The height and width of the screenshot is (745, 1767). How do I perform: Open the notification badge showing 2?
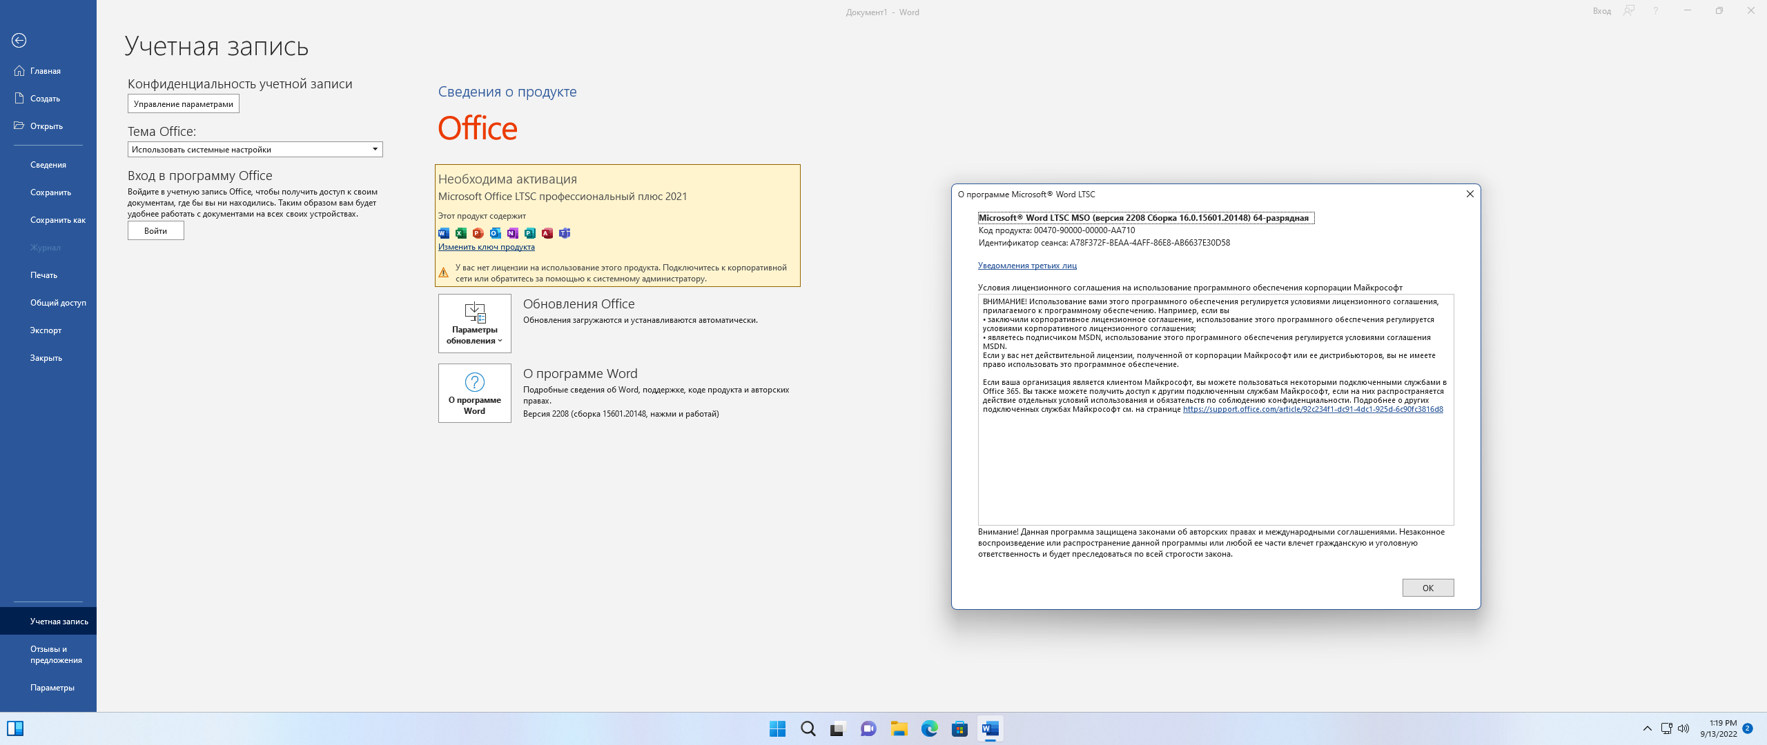pos(1747,728)
